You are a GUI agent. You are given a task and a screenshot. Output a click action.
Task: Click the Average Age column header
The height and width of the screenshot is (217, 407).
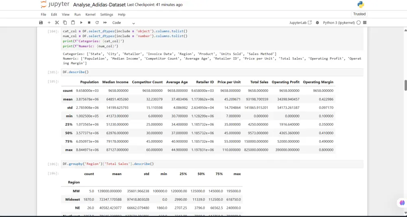click(177, 82)
